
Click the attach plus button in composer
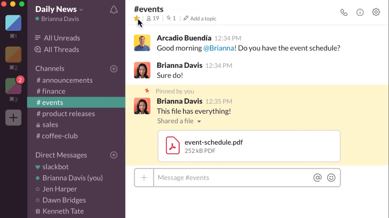144,178
